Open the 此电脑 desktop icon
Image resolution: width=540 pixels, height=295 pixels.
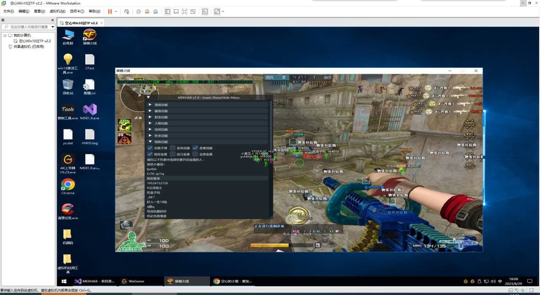pyautogui.click(x=68, y=37)
